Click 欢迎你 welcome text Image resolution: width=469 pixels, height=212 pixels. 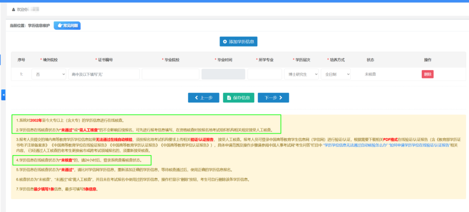22,10
